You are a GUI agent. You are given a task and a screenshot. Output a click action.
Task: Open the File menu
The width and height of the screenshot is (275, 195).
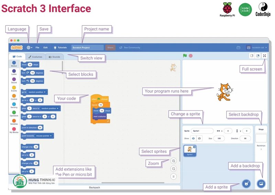point(37,47)
